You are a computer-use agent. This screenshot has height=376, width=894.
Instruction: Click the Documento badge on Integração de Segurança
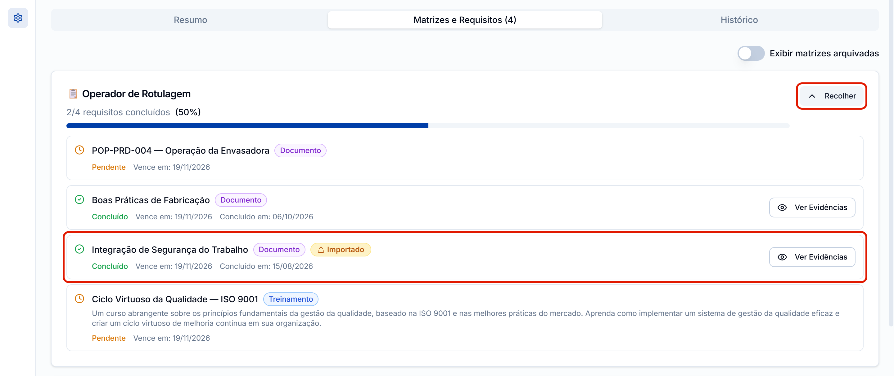[279, 249]
